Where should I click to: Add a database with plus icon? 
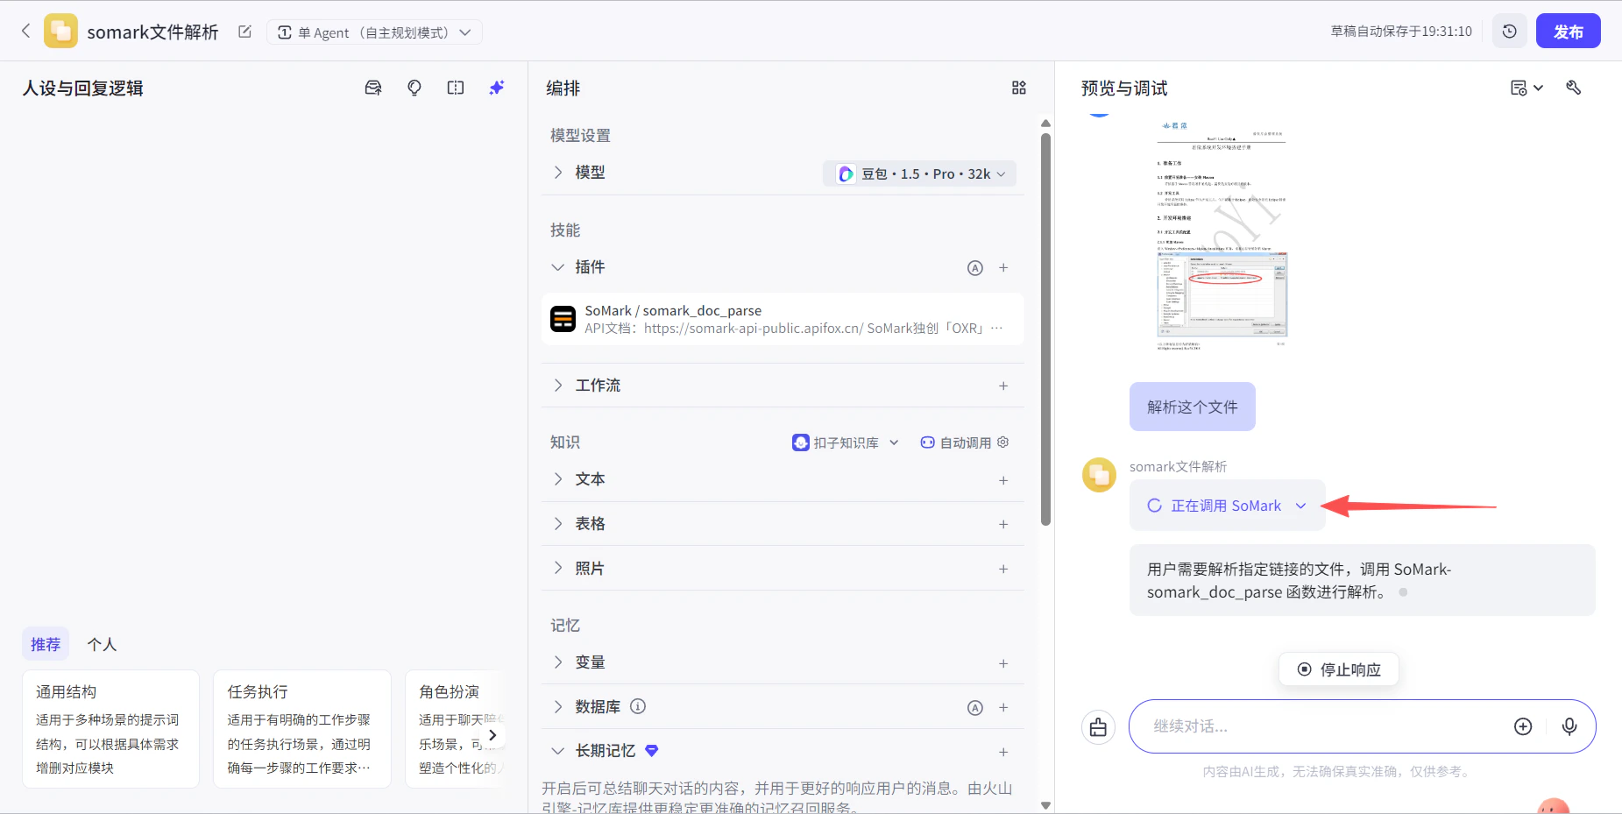pyautogui.click(x=1003, y=707)
